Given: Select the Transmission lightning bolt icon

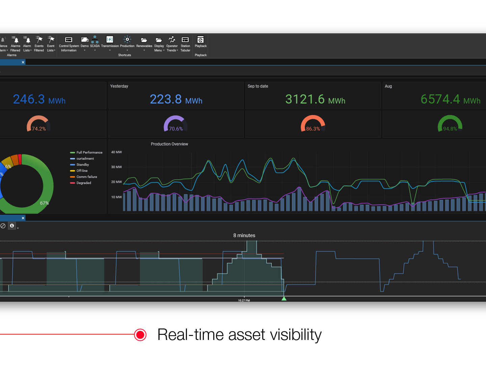Looking at the screenshot, I should [x=110, y=39].
